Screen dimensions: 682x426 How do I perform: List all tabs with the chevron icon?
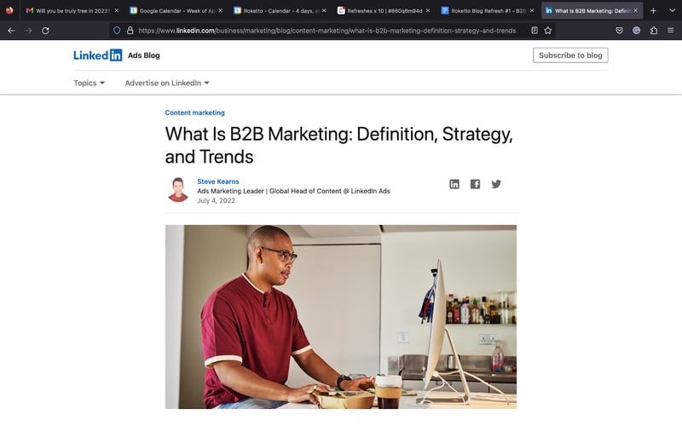672,10
